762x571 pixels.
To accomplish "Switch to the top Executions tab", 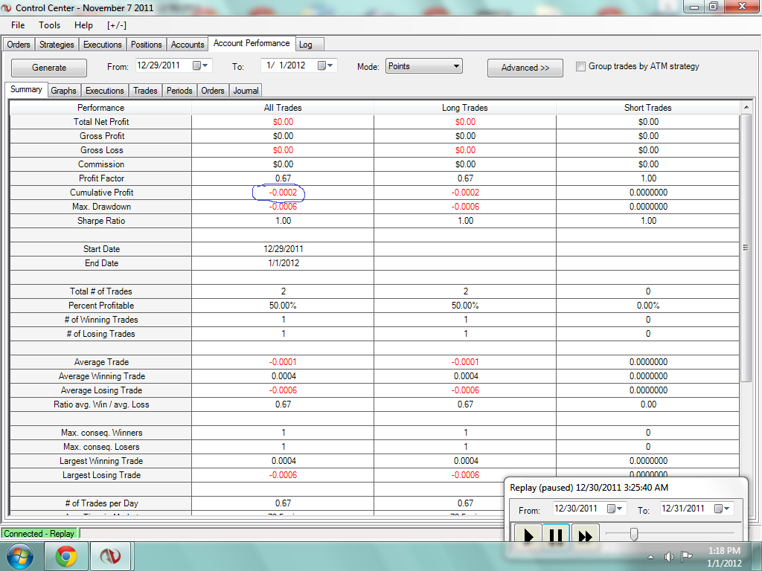I will coord(103,44).
